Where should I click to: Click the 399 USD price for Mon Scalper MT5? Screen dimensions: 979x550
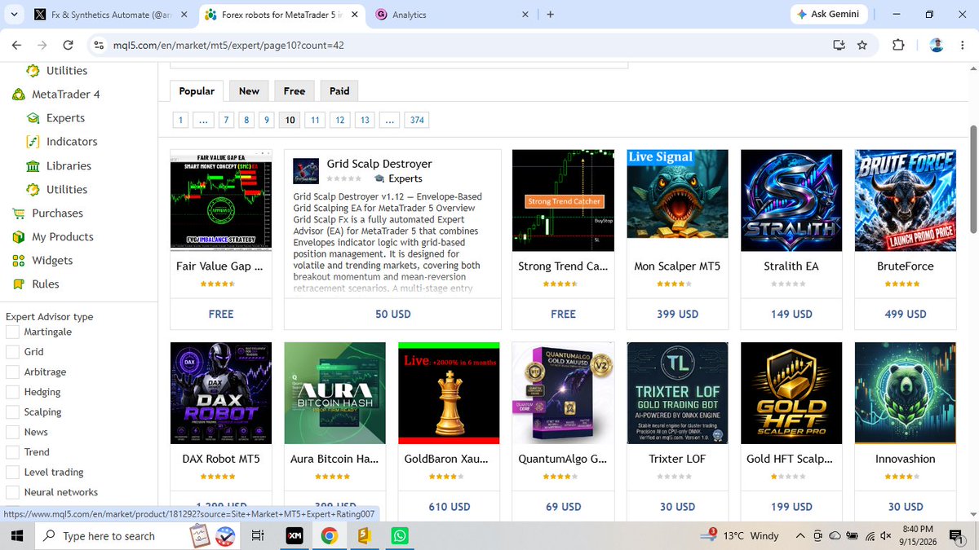[x=678, y=314]
